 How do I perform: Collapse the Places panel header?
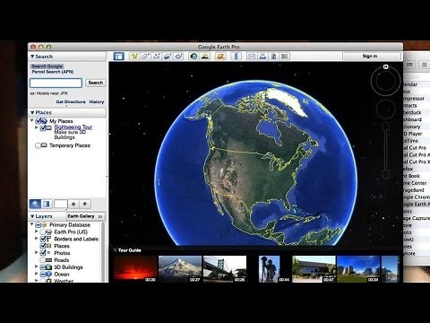point(32,112)
